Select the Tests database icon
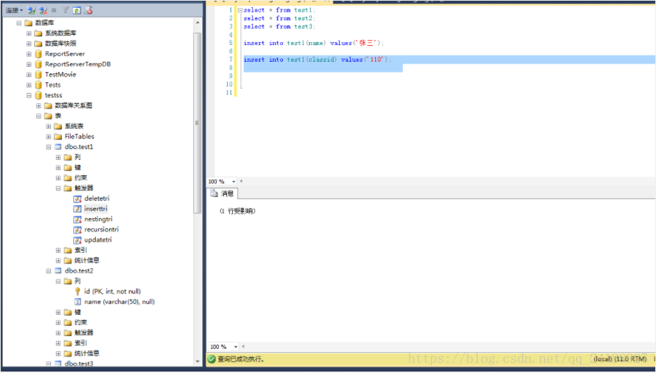 pyautogui.click(x=38, y=85)
